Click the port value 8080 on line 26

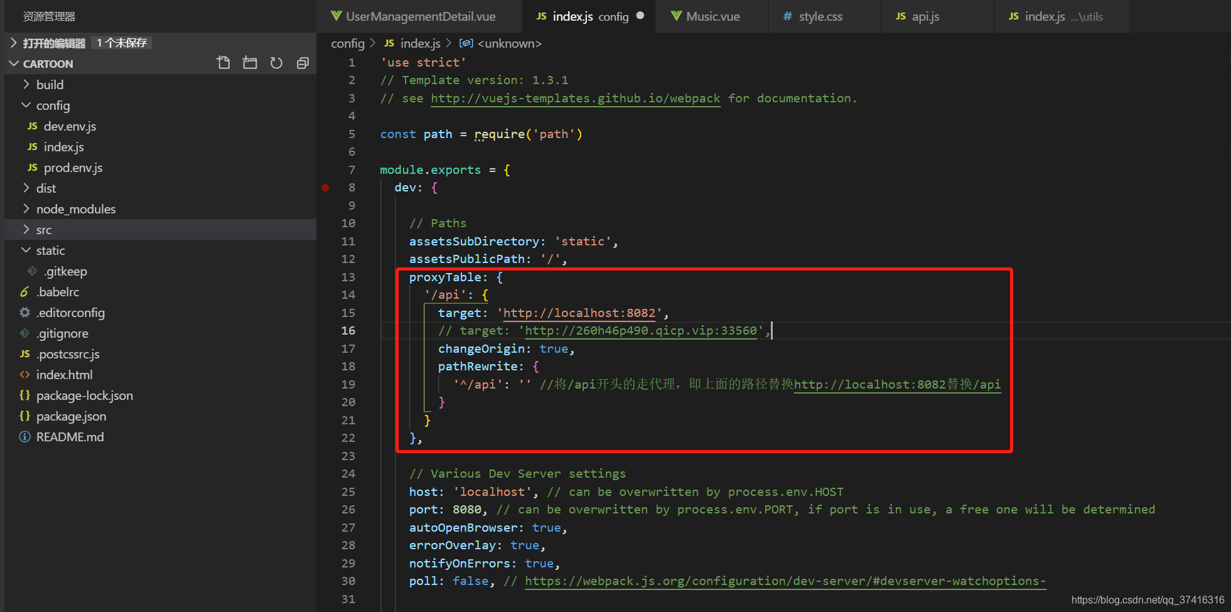(467, 510)
